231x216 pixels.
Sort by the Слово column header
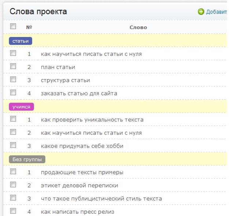138,27
